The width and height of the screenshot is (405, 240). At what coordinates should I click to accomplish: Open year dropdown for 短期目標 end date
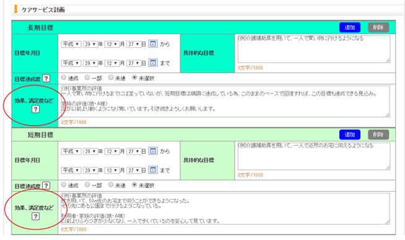point(90,171)
